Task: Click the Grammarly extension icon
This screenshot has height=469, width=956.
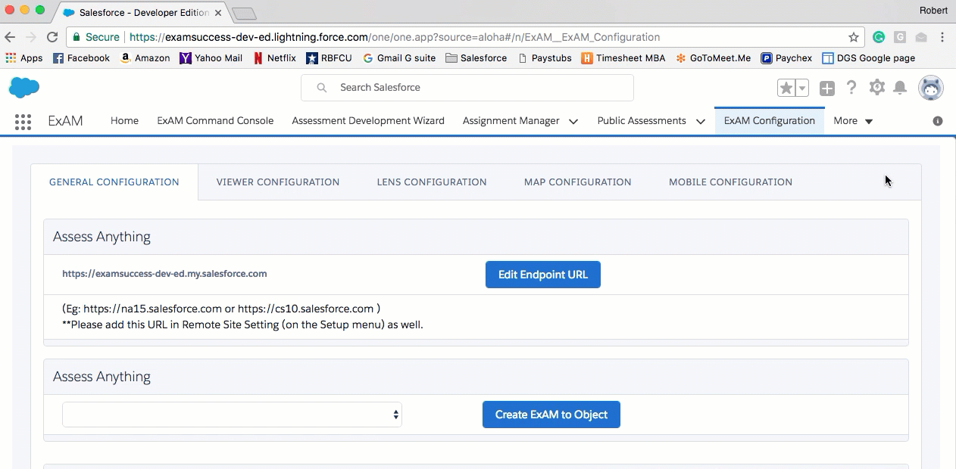Action: coord(879,37)
